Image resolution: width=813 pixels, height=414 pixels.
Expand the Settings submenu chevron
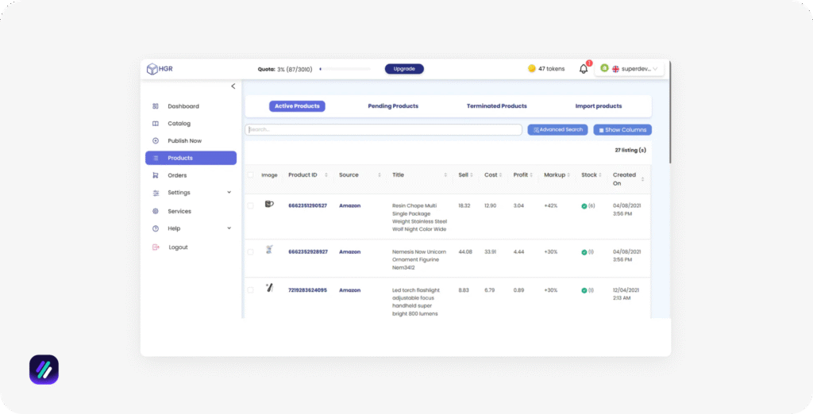tap(229, 193)
